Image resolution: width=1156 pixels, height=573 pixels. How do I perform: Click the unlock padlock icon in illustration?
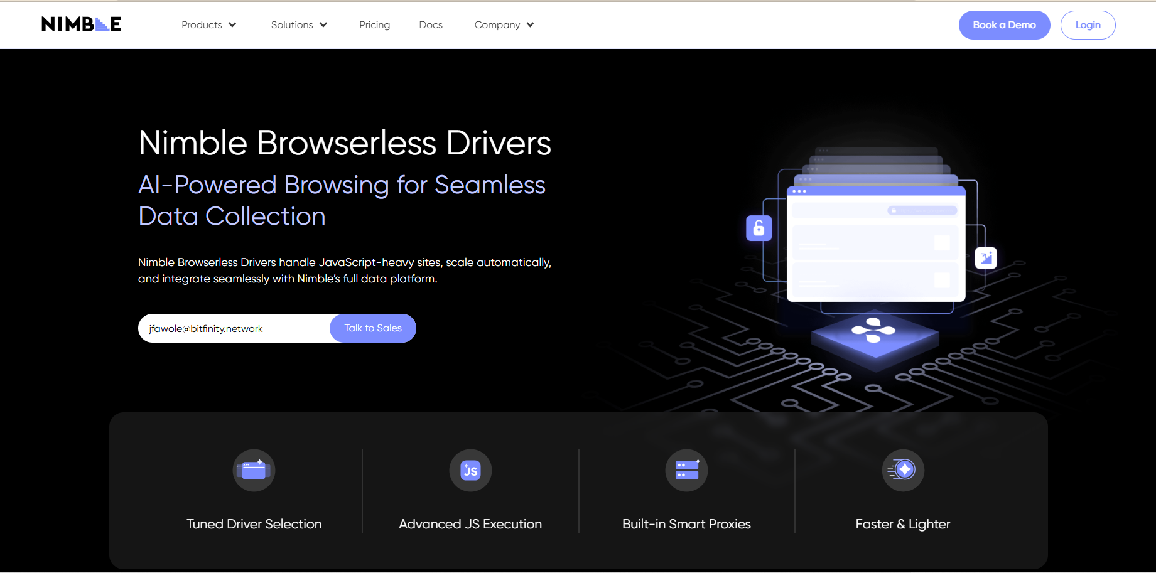tap(759, 228)
